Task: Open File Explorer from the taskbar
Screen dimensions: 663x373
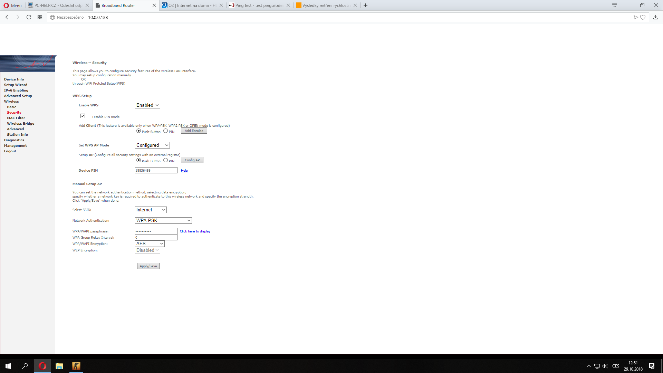Action: pyautogui.click(x=59, y=366)
